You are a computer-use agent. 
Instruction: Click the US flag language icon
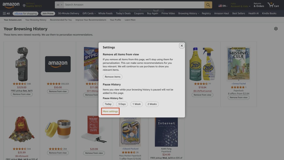(x=220, y=6)
